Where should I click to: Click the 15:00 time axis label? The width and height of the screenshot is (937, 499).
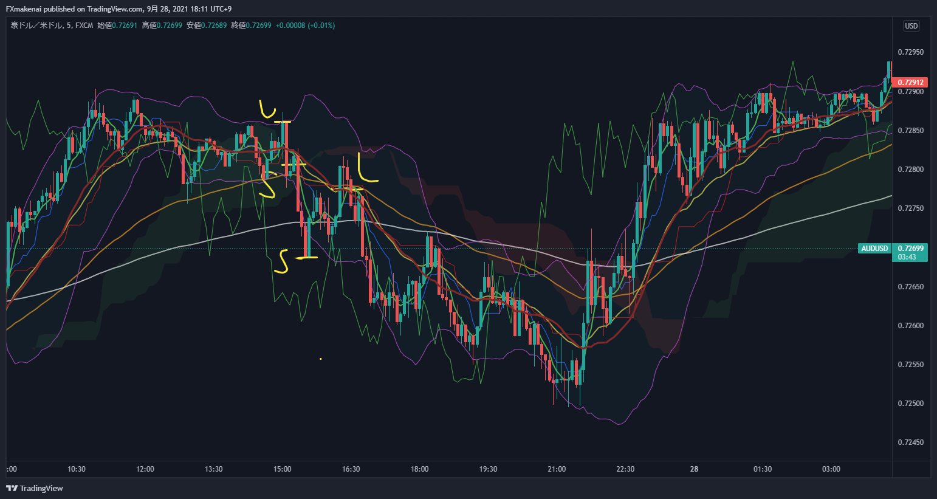[283, 469]
